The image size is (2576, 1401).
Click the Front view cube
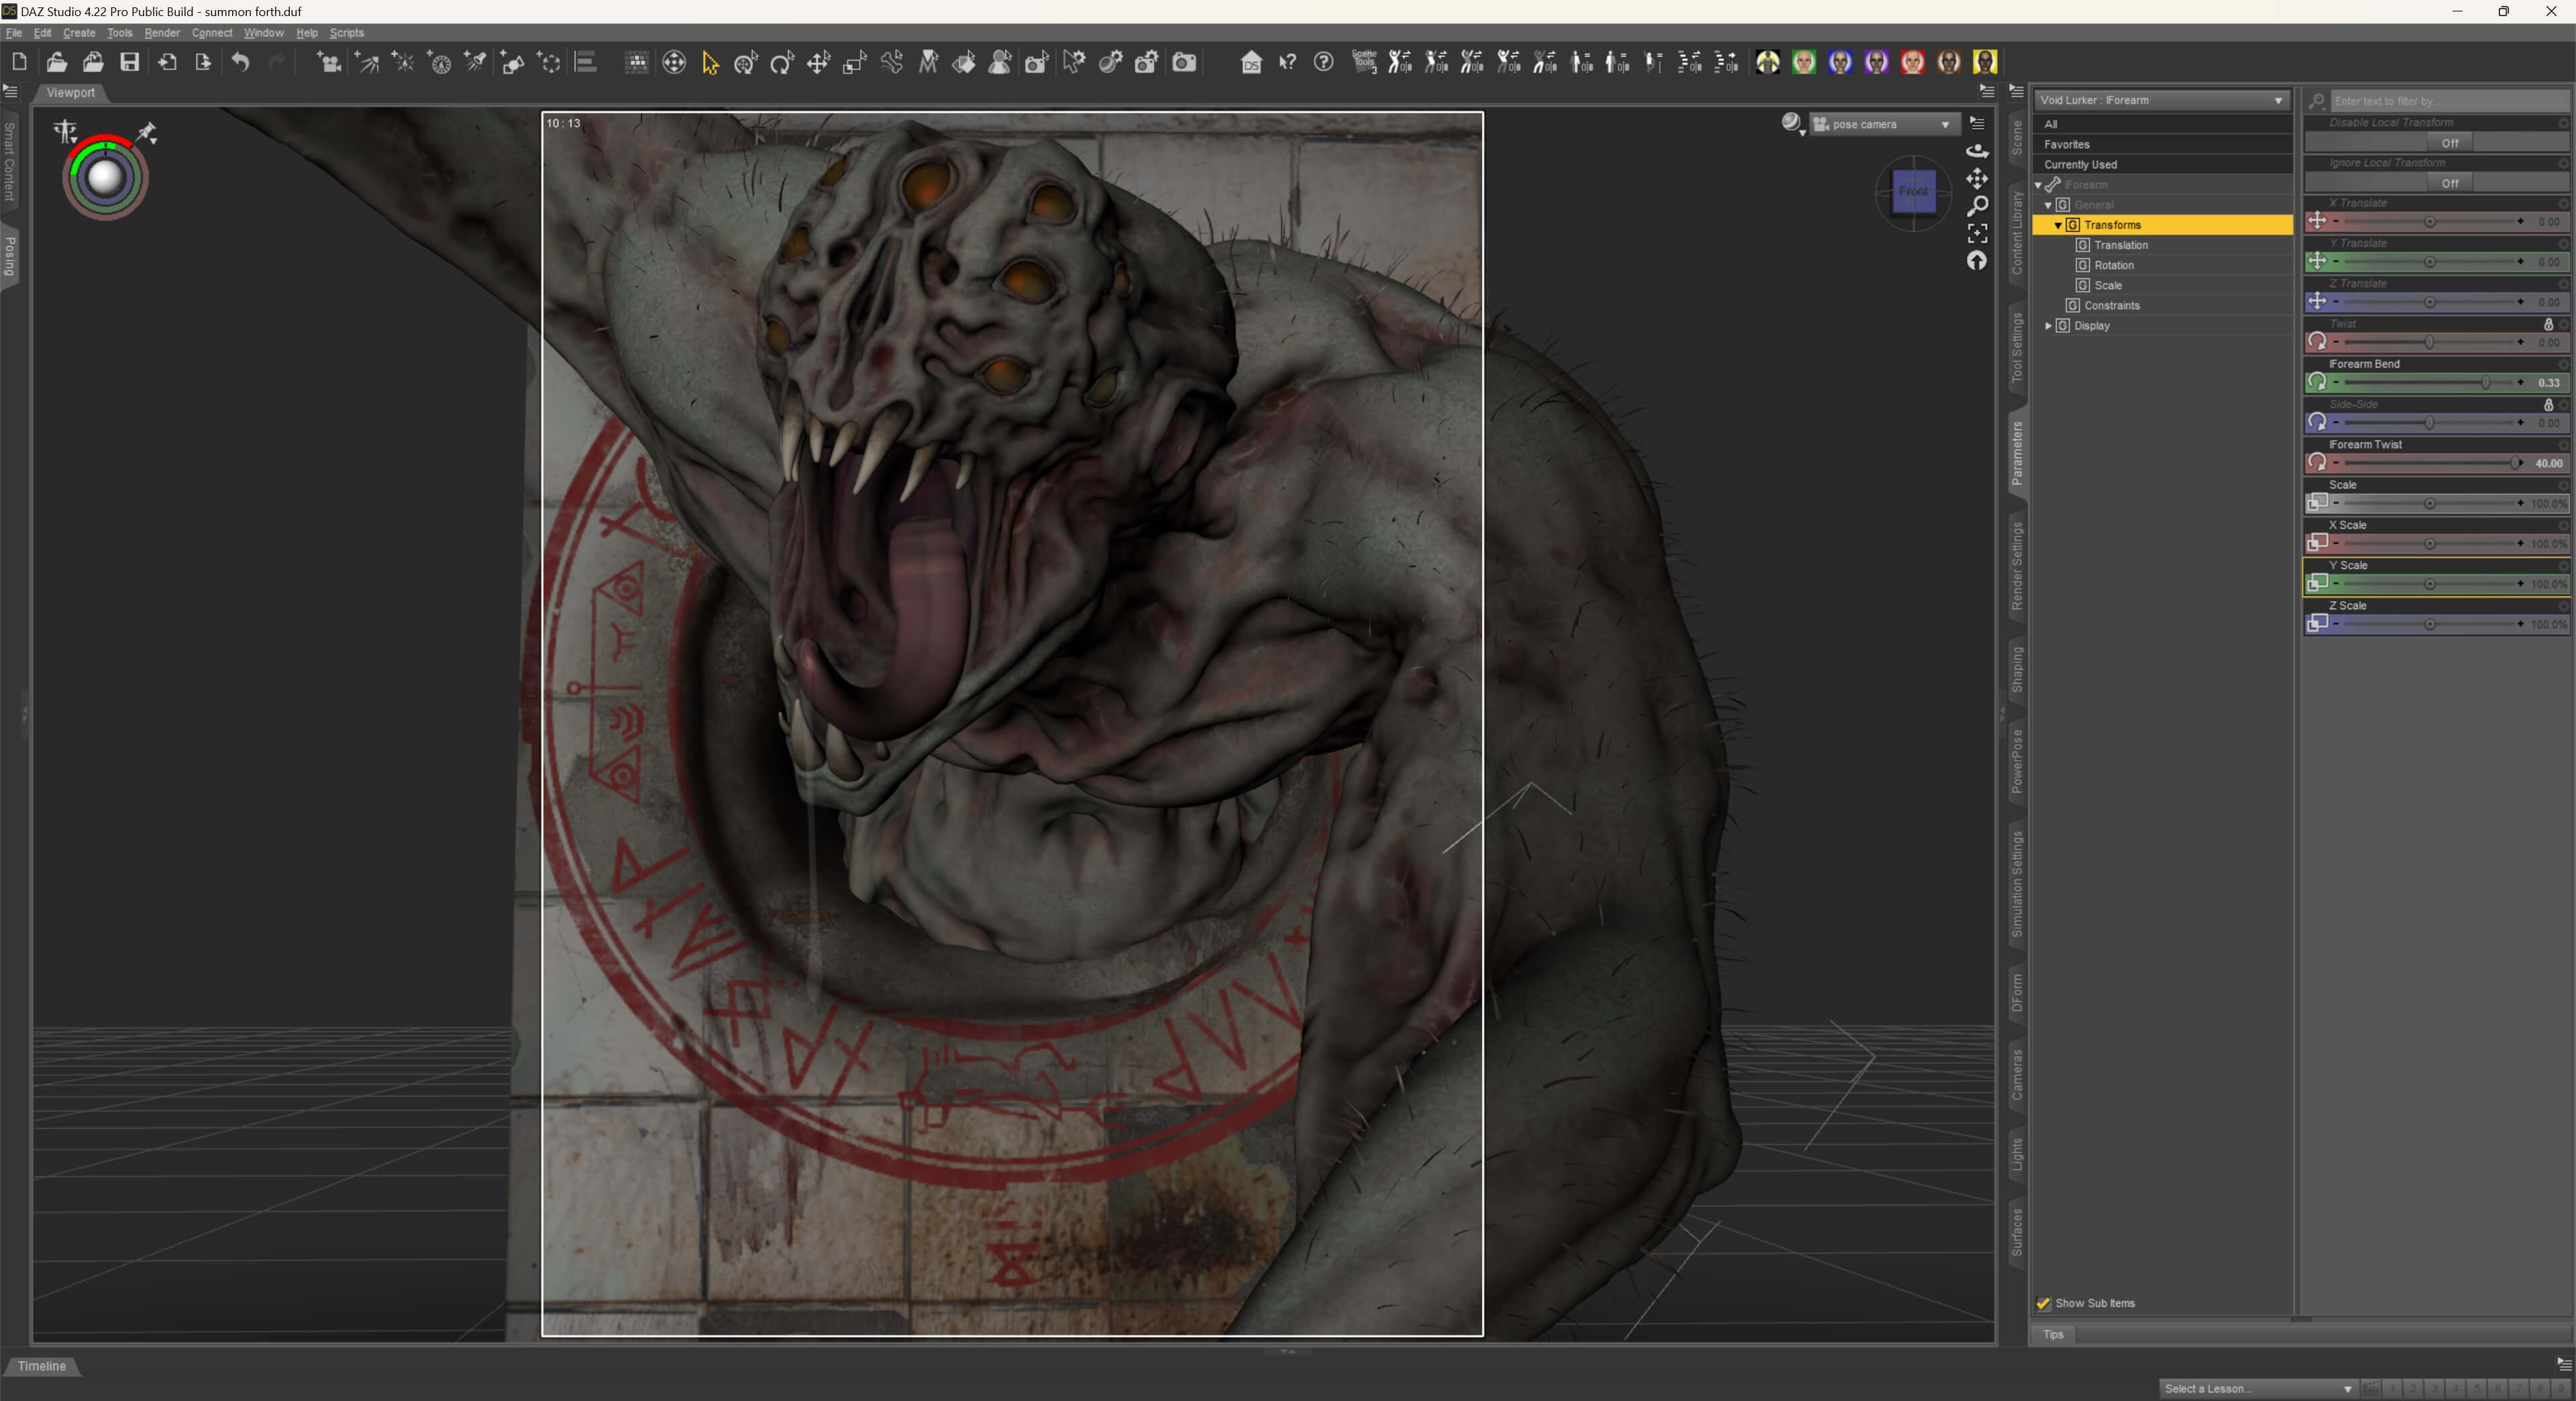pos(1913,191)
